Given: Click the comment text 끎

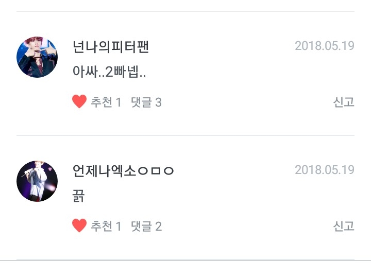Looking at the screenshot, I should click(79, 196).
